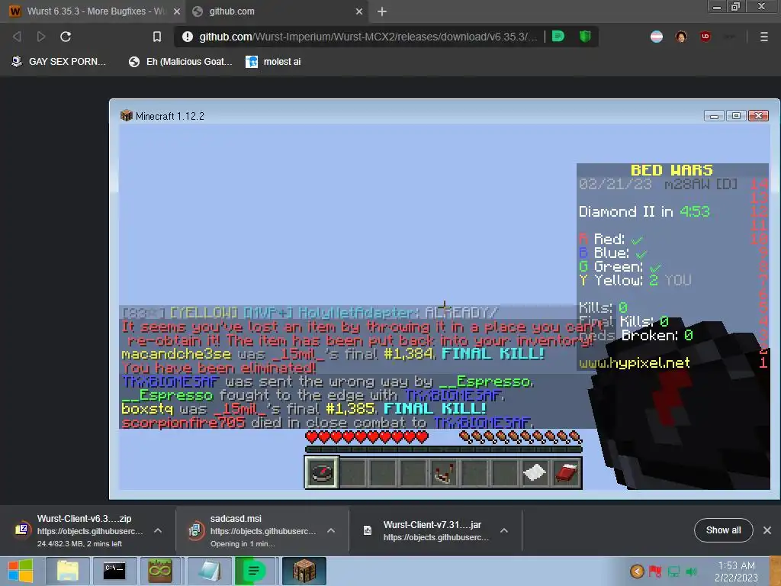Click the scorpionfire705 died chat message

pos(327,423)
